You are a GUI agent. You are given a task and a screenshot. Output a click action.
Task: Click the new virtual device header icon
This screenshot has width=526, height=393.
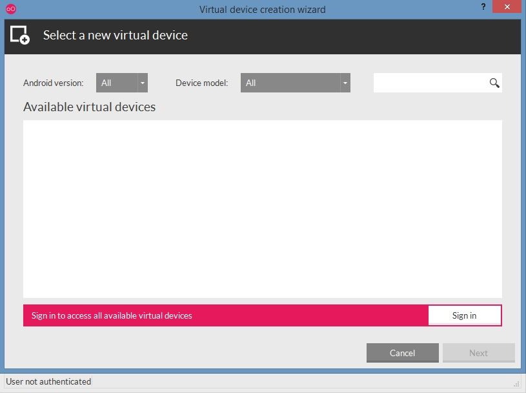[20, 35]
